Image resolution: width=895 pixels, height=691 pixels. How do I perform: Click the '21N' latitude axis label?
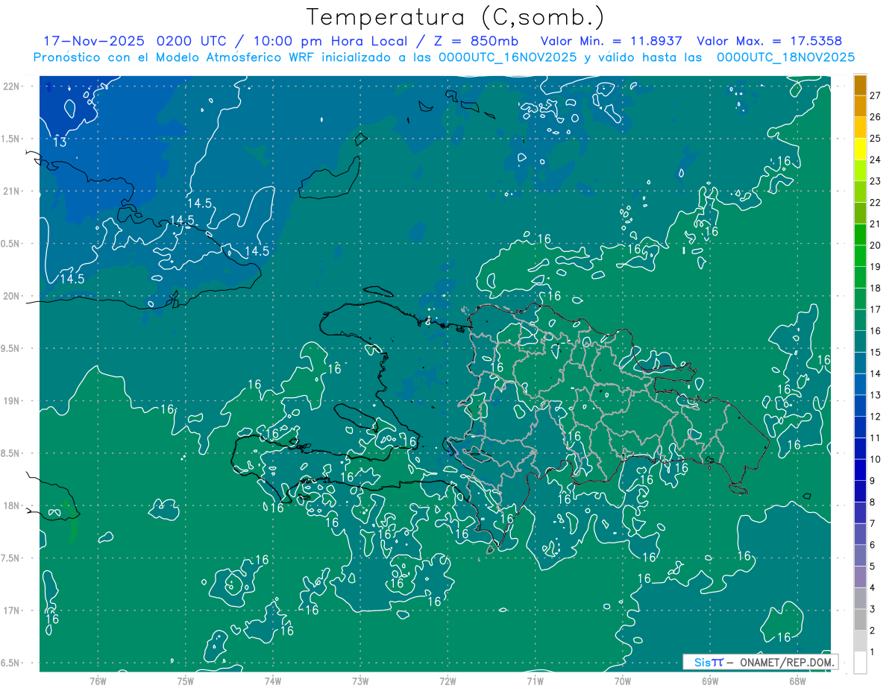(13, 192)
